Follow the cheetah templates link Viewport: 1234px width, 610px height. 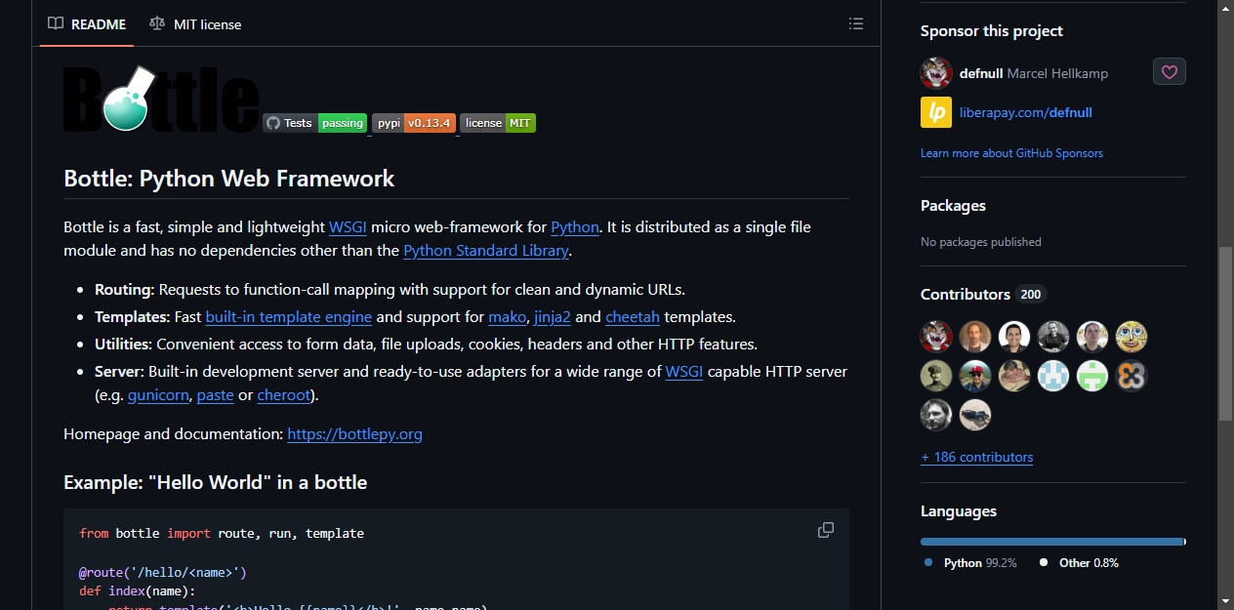click(633, 316)
